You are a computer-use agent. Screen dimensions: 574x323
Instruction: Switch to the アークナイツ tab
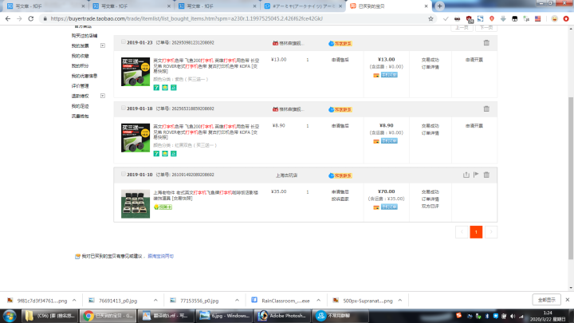coord(303,6)
